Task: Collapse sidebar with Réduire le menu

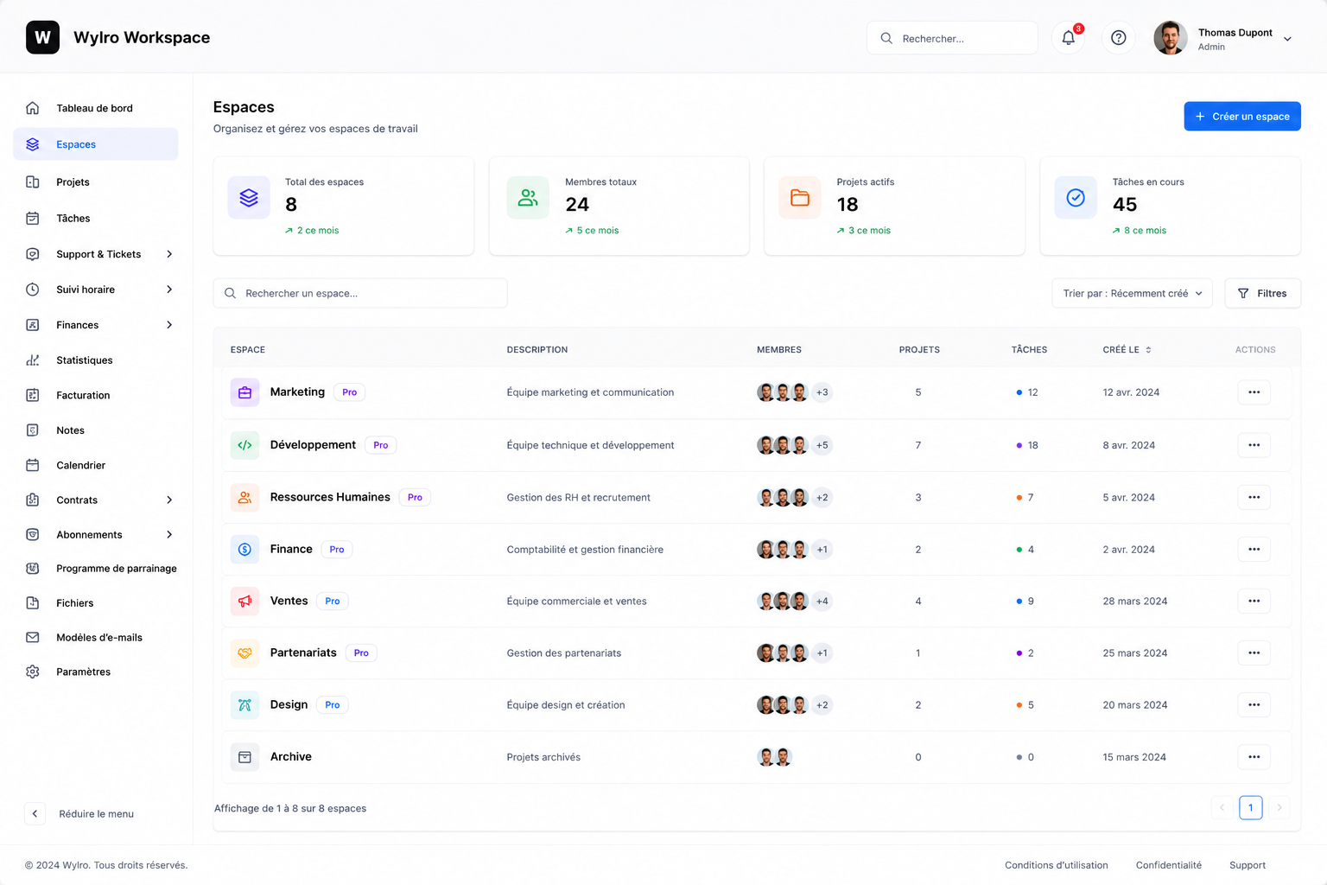Action: [x=79, y=814]
